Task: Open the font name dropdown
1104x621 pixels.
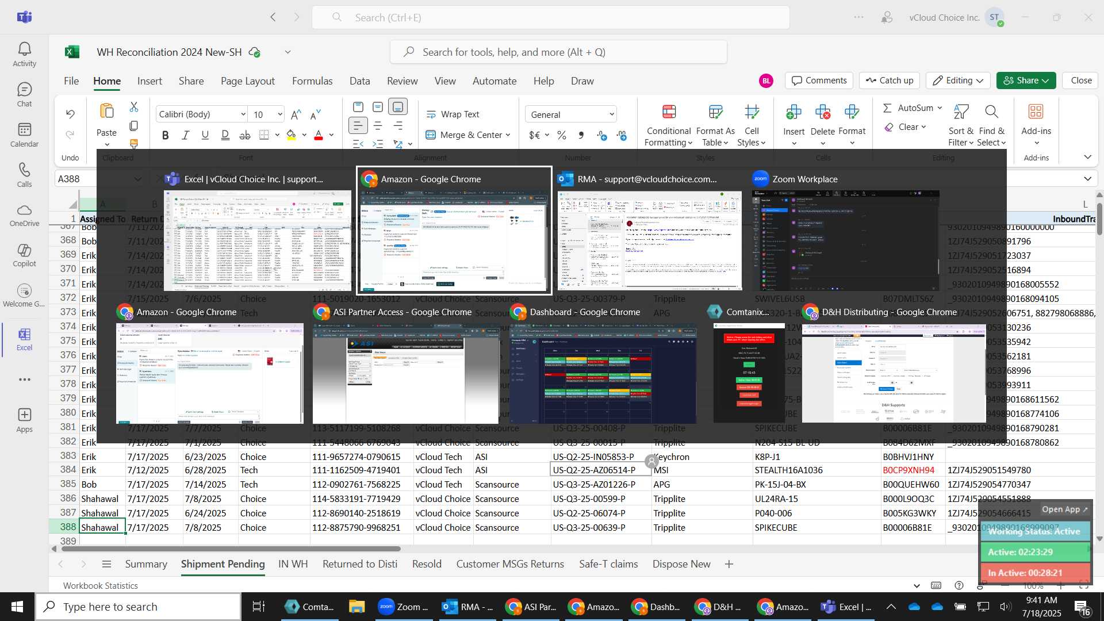Action: coord(243,114)
